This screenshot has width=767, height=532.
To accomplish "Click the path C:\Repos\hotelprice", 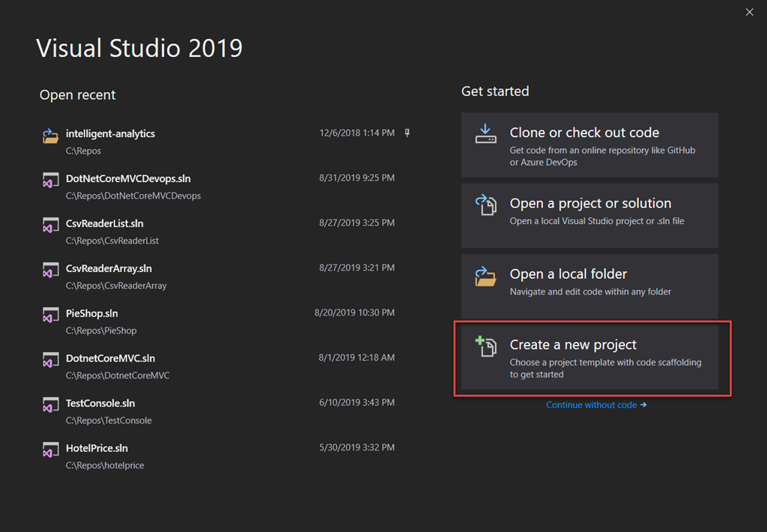I will pos(105,465).
